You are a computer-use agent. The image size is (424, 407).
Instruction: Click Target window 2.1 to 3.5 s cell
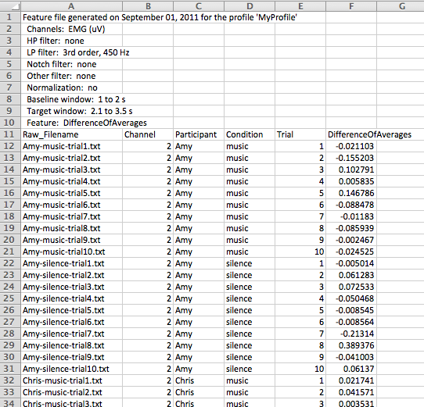pos(71,111)
